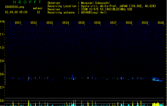Click the Ogata-vill. Akita-Pref. JAPAN location text
The height and width of the screenshot is (106, 167).
coord(118,6)
